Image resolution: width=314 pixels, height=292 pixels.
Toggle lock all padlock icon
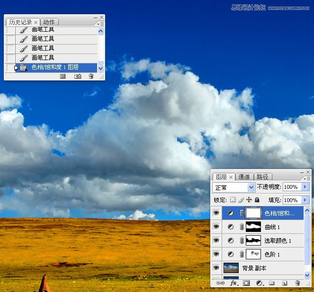click(x=257, y=200)
